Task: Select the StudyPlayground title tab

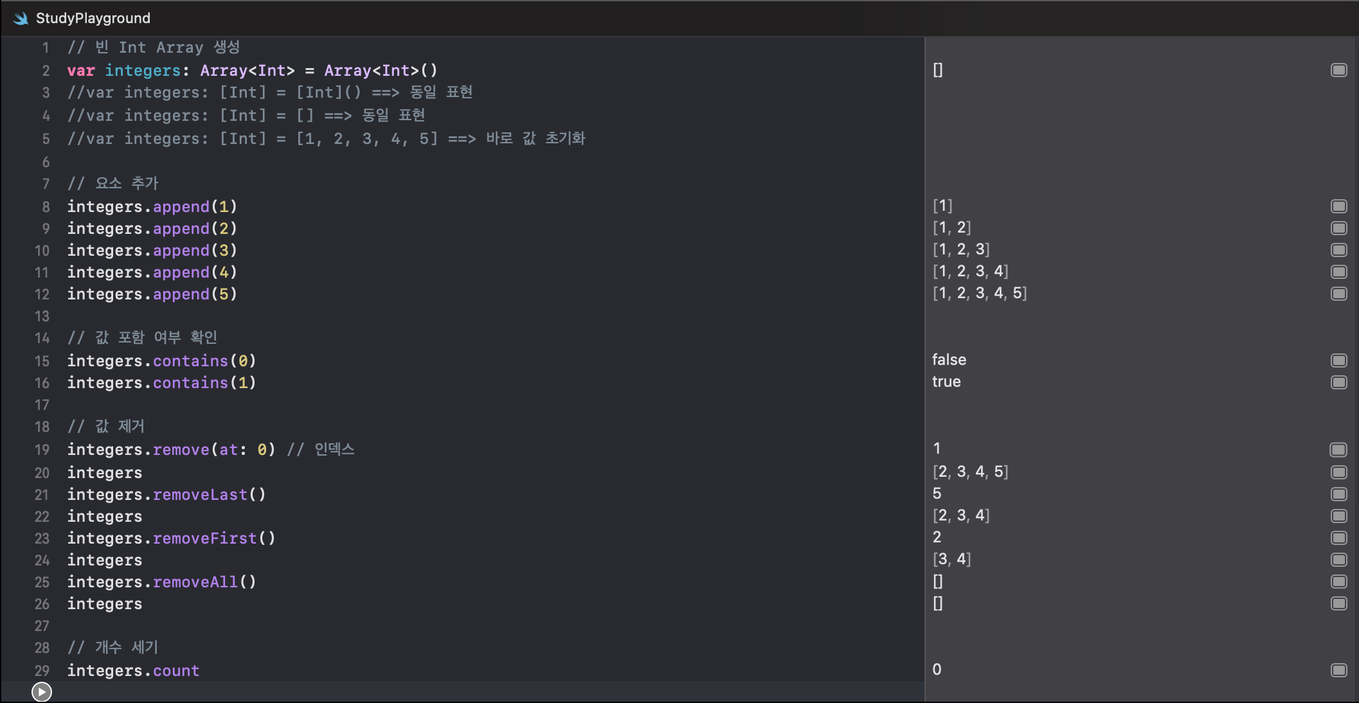Action: pos(93,18)
